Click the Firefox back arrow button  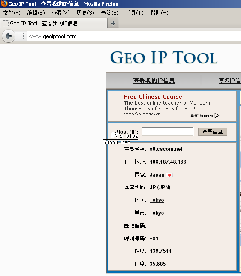[8, 36]
